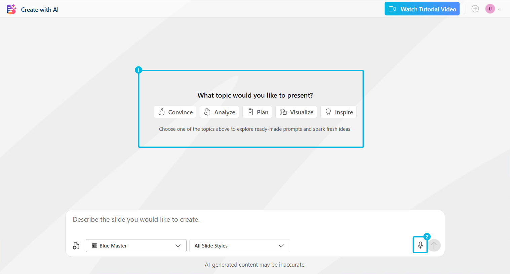The height and width of the screenshot is (274, 510).
Task: Click the Create with AI logo icon
Action: click(x=11, y=9)
